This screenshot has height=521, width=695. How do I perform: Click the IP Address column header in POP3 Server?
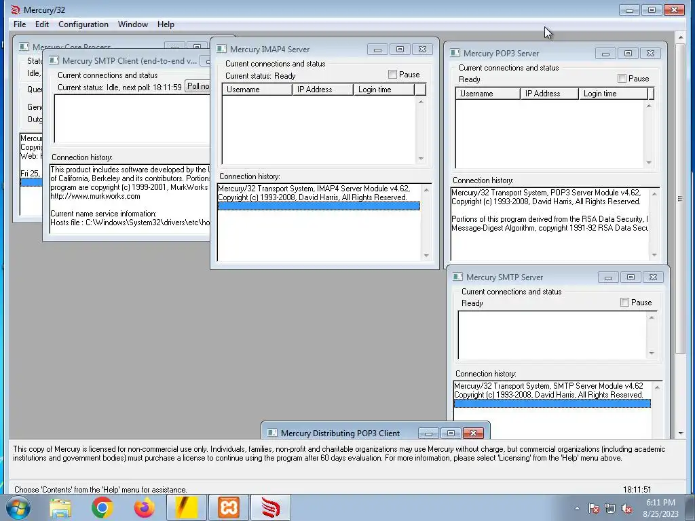pos(550,94)
